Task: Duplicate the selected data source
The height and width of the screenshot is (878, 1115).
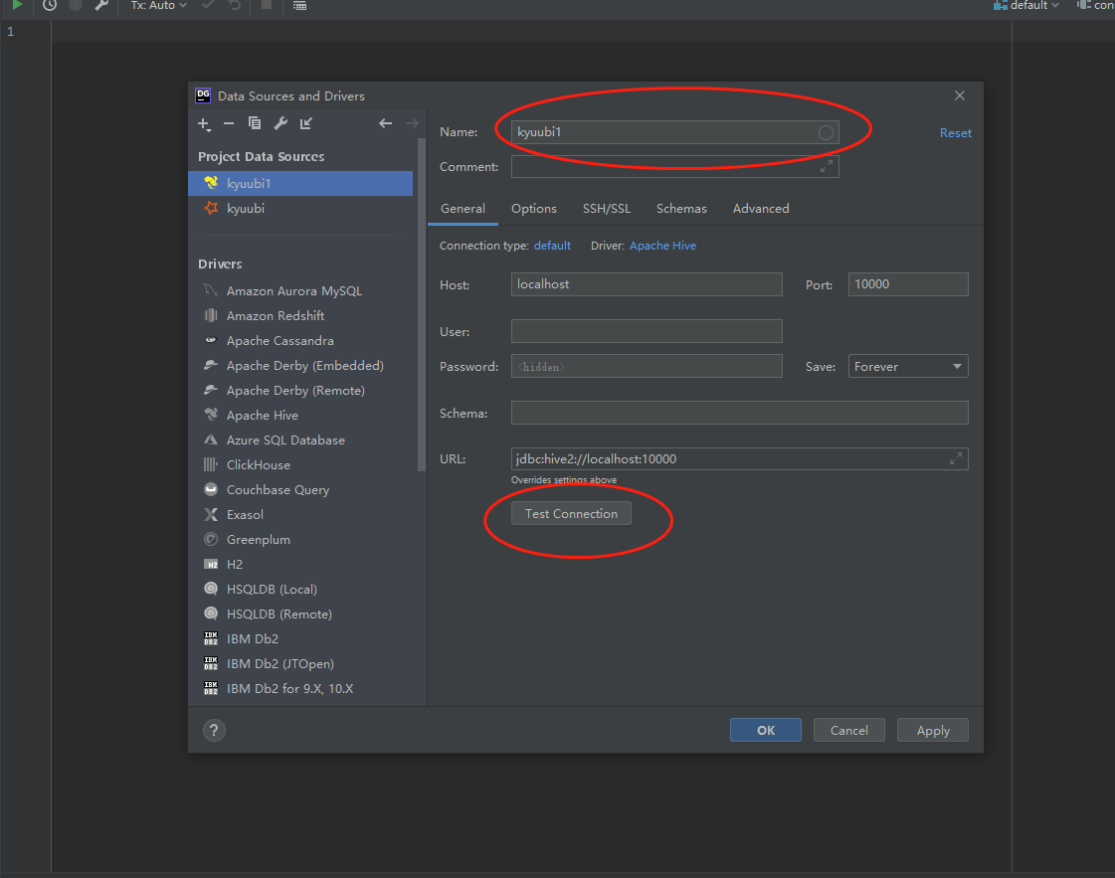Action: point(255,123)
